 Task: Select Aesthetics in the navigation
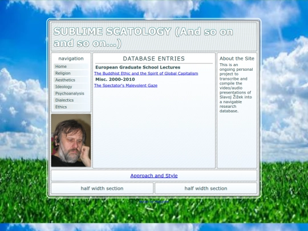point(71,80)
